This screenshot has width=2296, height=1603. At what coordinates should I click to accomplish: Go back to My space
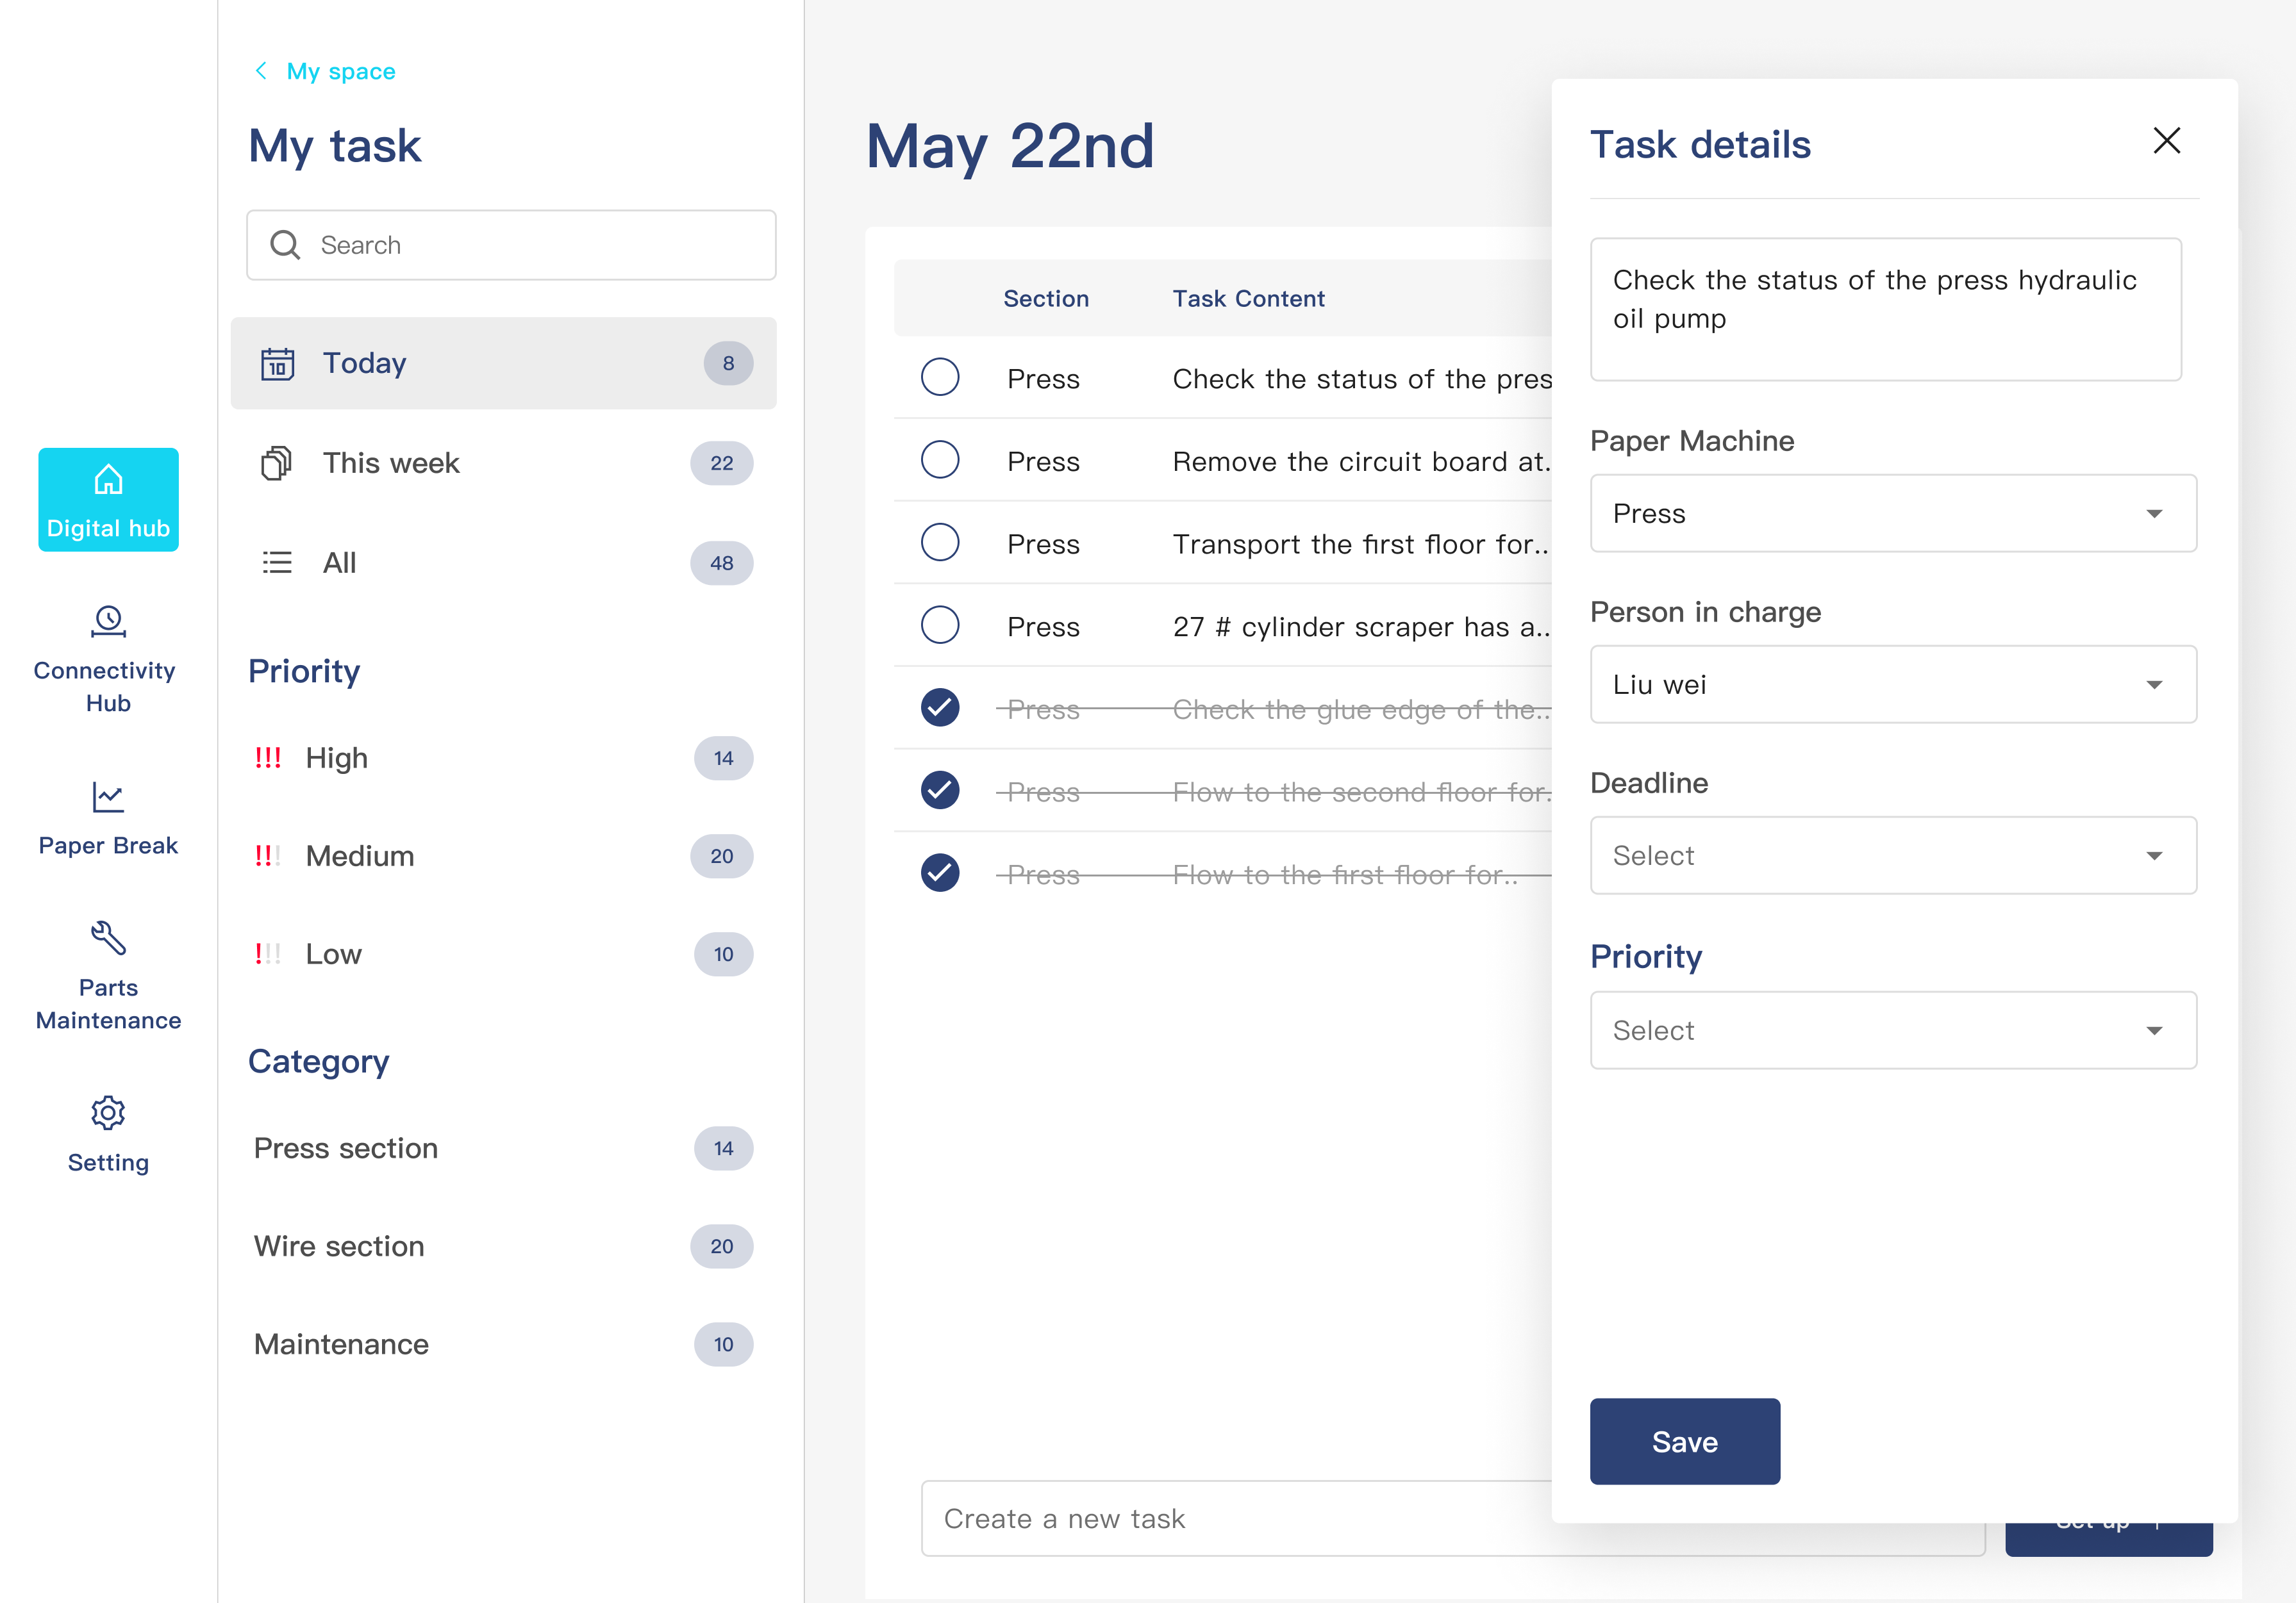(341, 71)
